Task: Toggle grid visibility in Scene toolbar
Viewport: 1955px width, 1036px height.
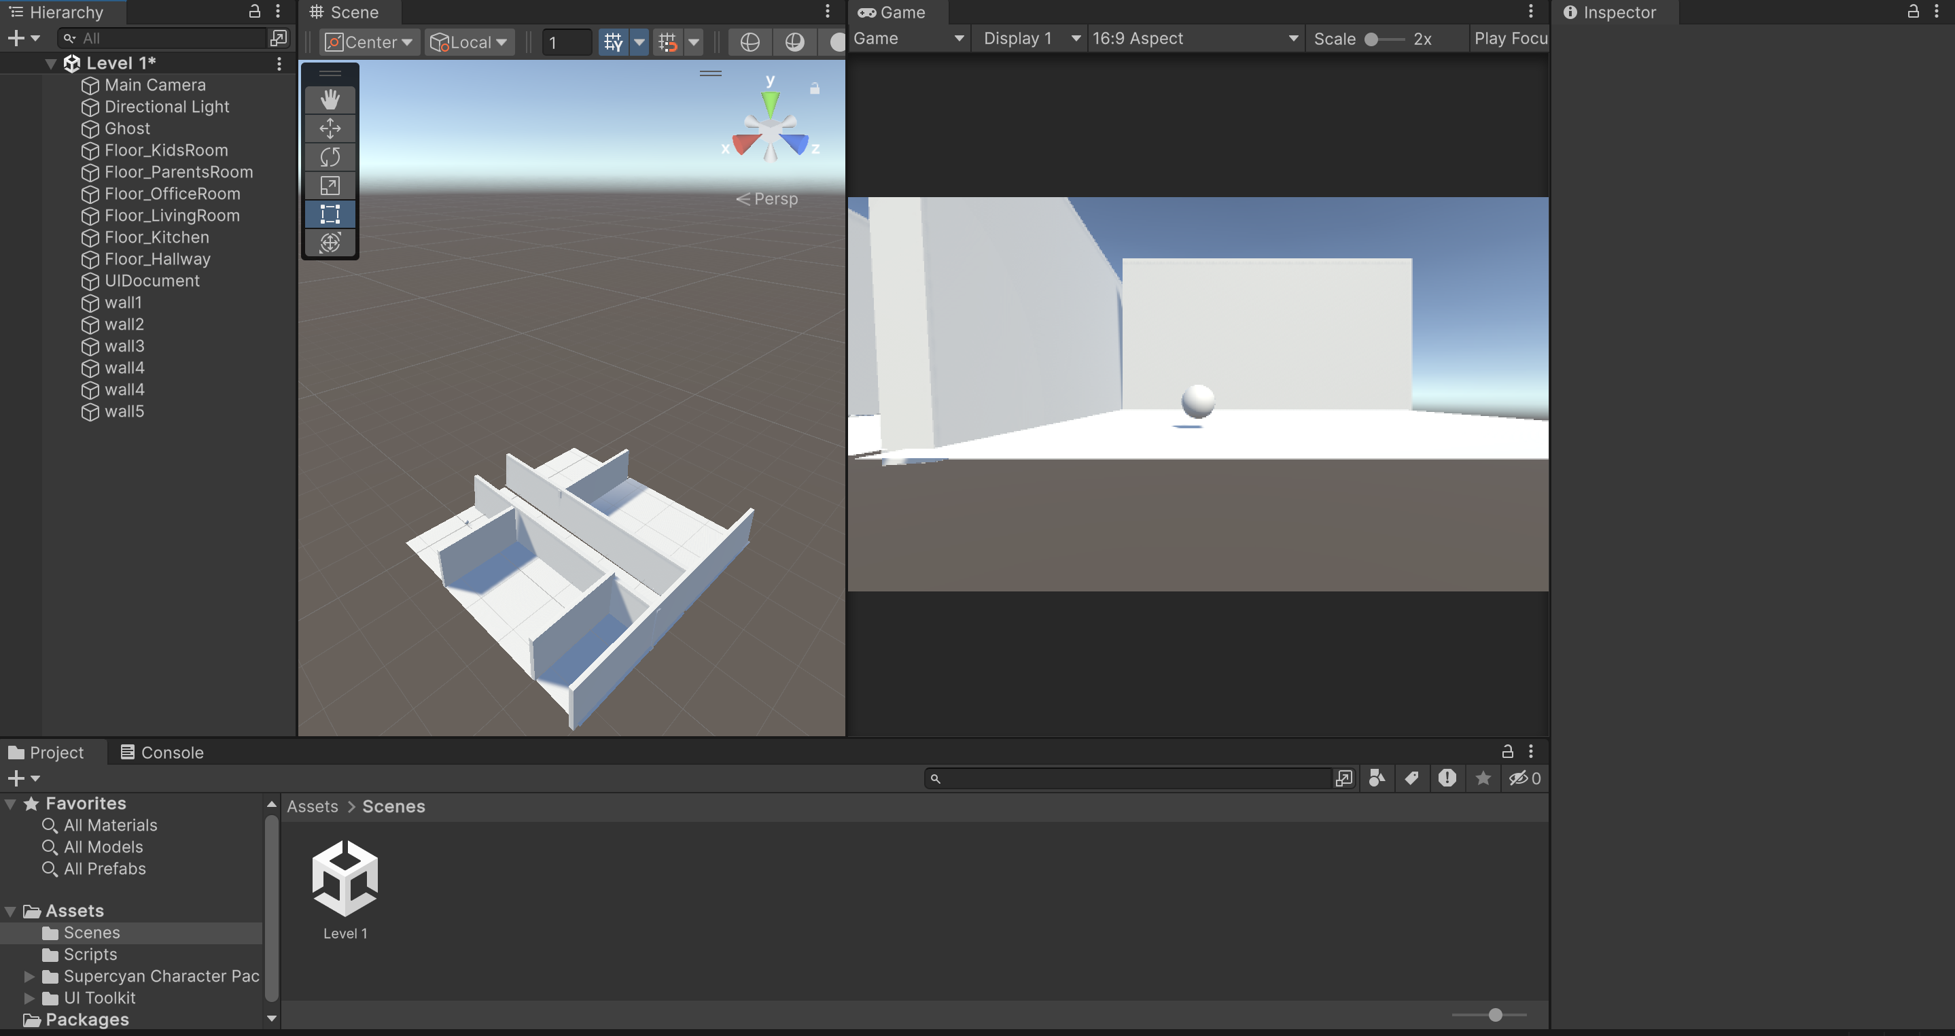Action: click(613, 43)
